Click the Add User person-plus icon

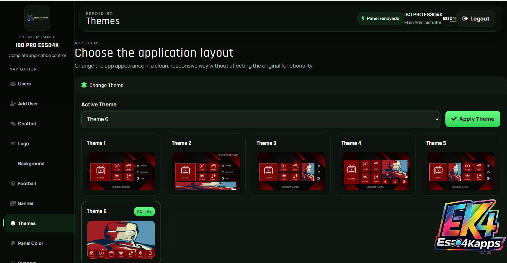pyautogui.click(x=13, y=104)
